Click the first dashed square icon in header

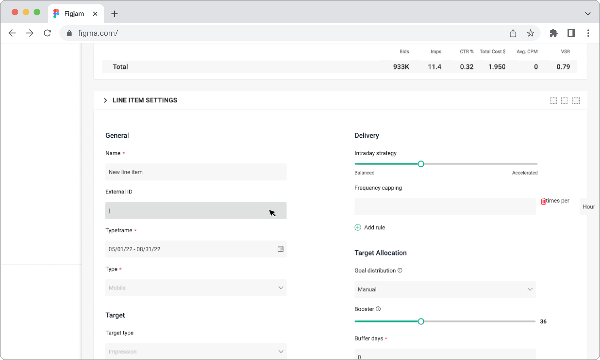pos(553,100)
